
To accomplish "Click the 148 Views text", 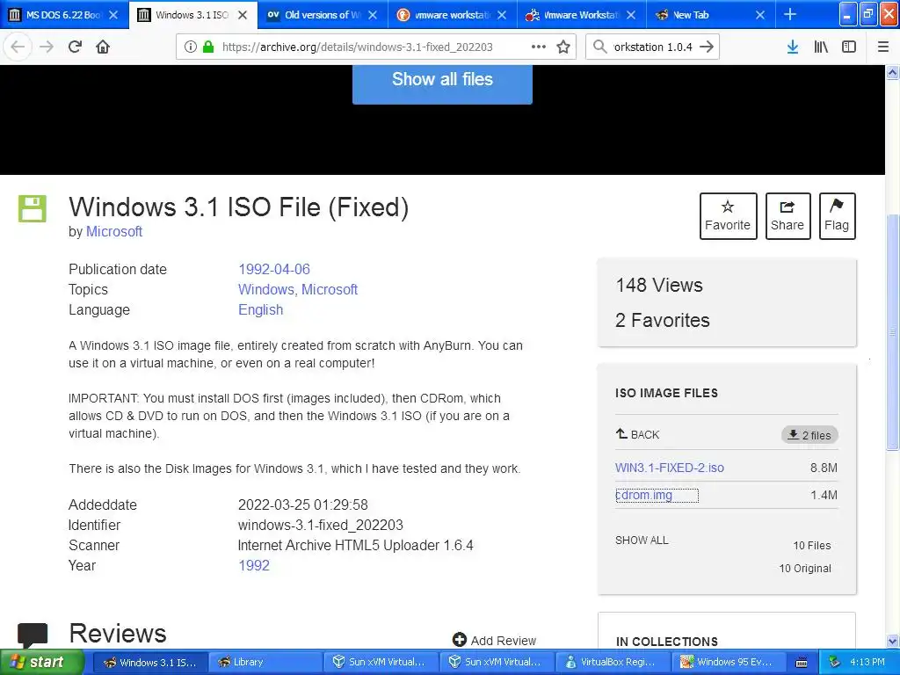I will pos(659,285).
